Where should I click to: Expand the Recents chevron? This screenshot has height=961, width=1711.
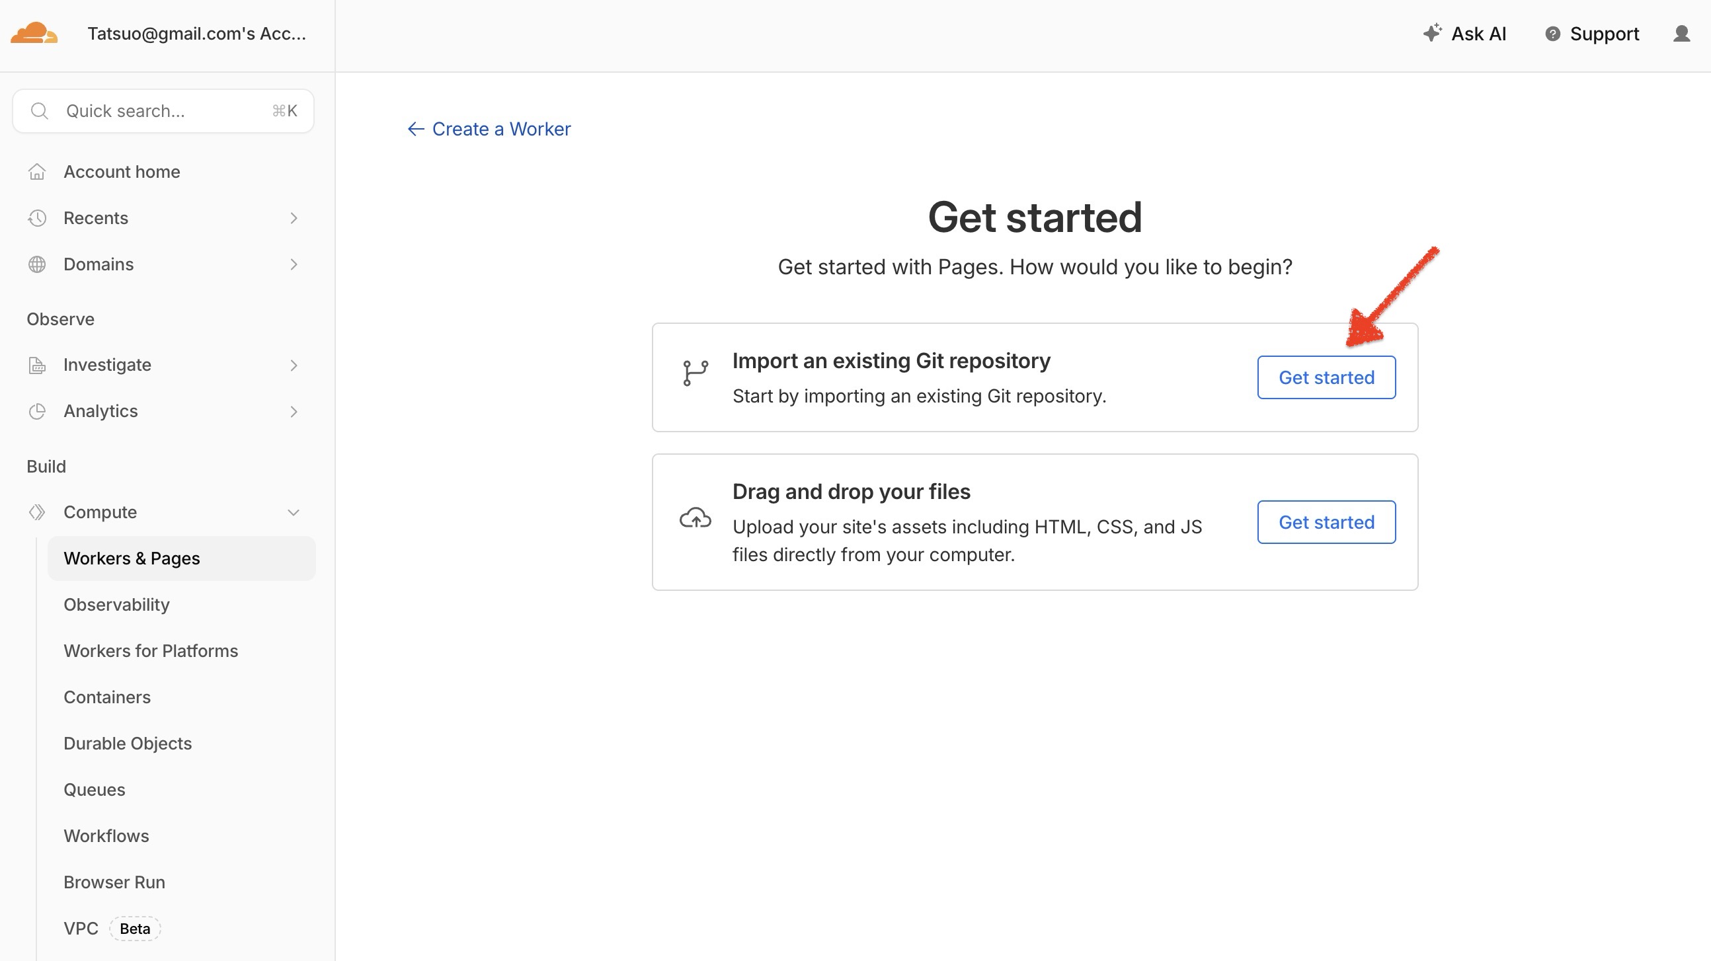pyautogui.click(x=294, y=218)
